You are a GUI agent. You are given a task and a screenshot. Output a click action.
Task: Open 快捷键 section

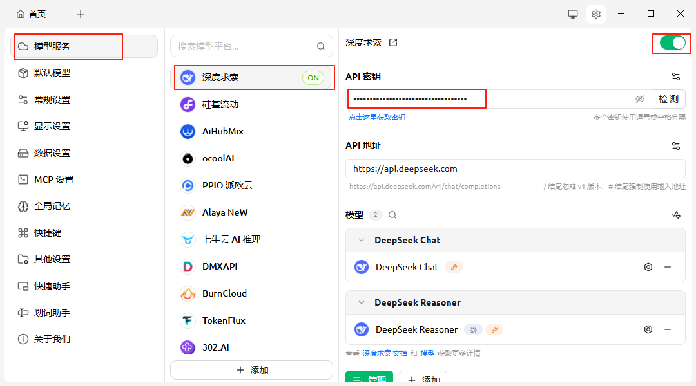[x=84, y=233]
